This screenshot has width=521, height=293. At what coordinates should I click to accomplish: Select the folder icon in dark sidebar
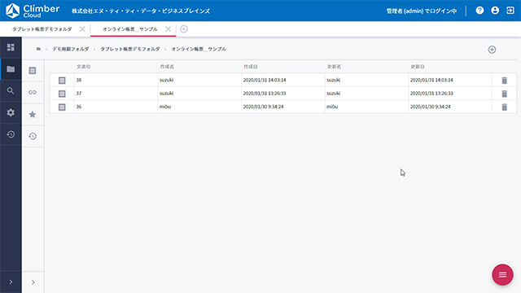tap(11, 69)
